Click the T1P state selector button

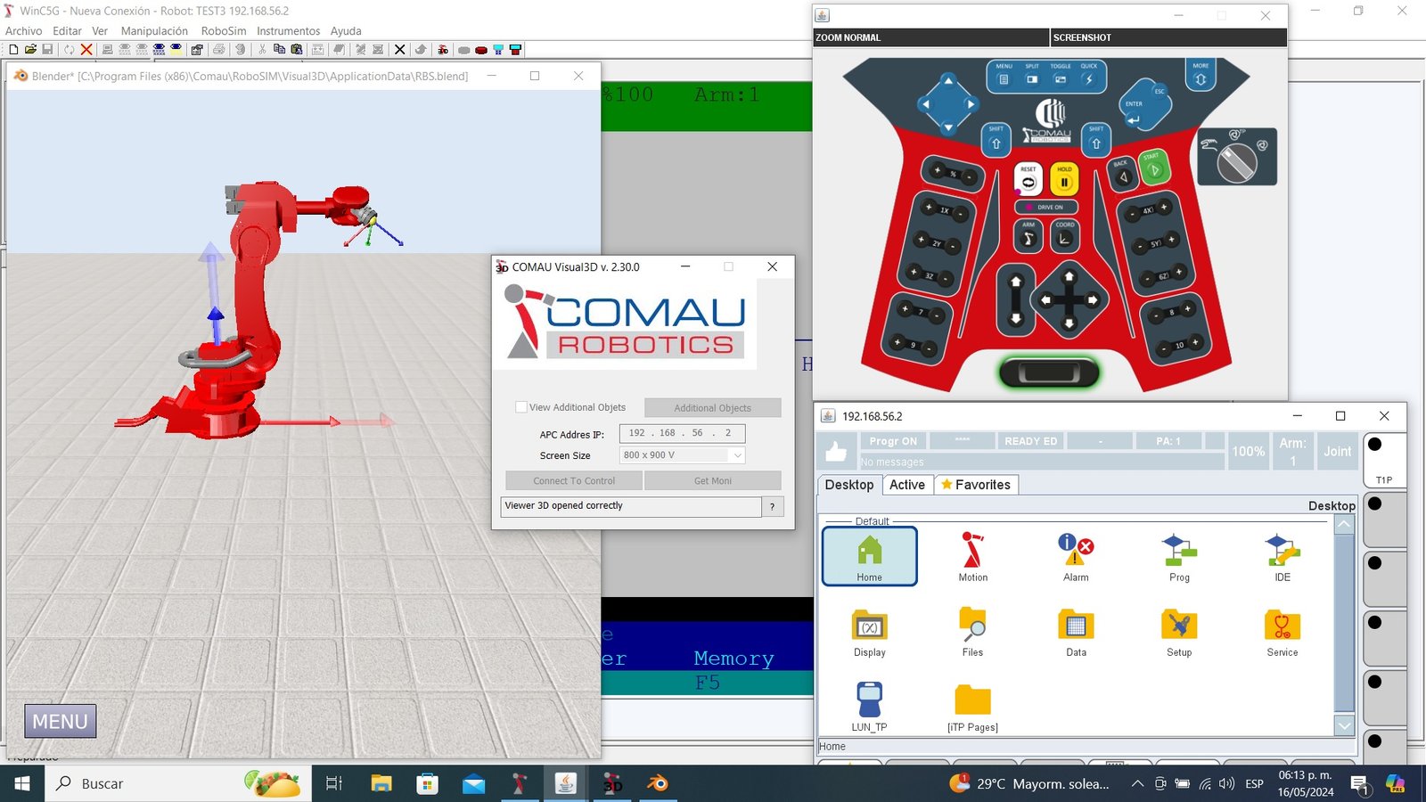click(x=1384, y=460)
